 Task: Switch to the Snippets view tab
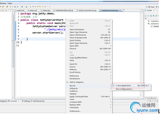tap(3, 101)
